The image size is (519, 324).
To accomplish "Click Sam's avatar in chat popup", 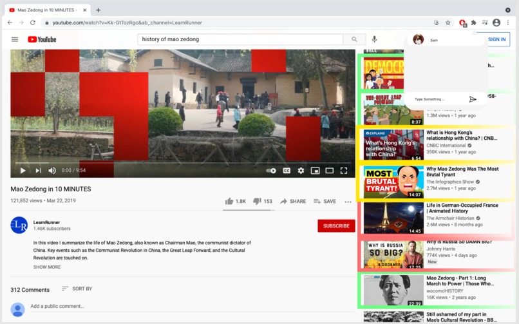I will click(x=419, y=39).
